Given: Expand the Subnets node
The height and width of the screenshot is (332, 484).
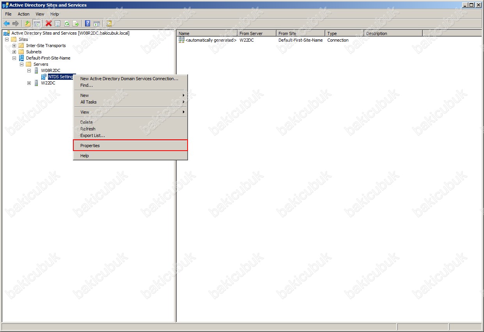Looking at the screenshot, I should [14, 52].
